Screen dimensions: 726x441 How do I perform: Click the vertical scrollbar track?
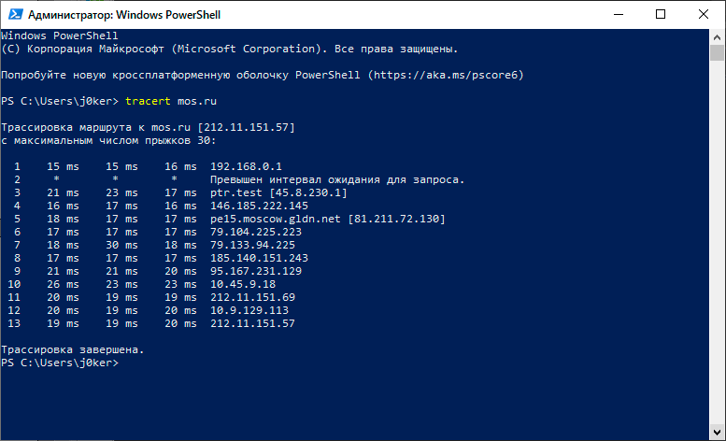[717, 234]
